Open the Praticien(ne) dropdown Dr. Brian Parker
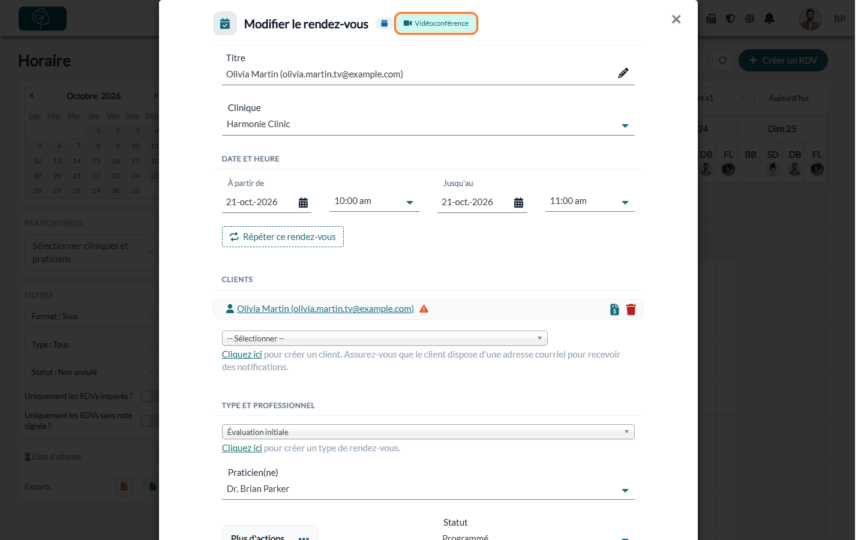Screen dimensions: 864x540 [x=428, y=489]
